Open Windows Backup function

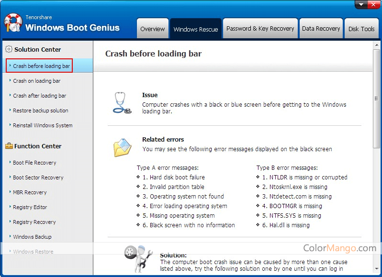(x=32, y=237)
